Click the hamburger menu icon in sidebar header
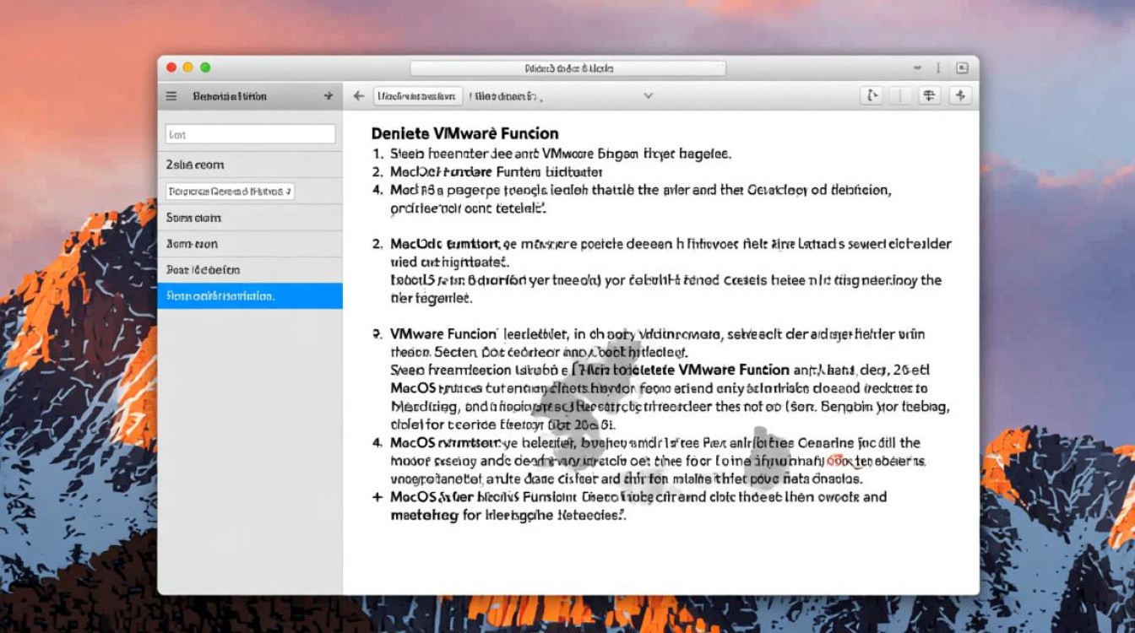Viewport: 1135px width, 633px height. click(171, 96)
